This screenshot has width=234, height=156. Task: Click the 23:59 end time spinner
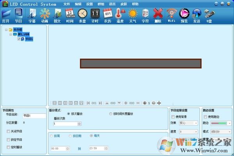click(106, 148)
